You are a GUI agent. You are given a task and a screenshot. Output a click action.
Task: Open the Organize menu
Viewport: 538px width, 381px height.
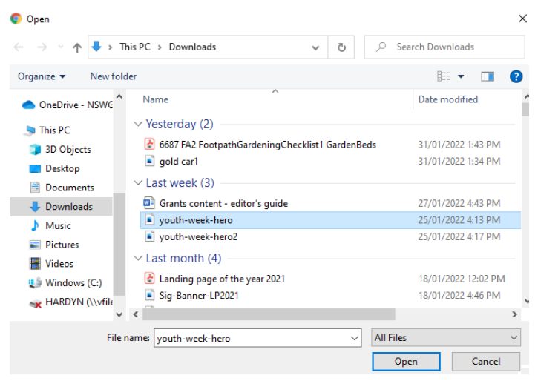42,76
